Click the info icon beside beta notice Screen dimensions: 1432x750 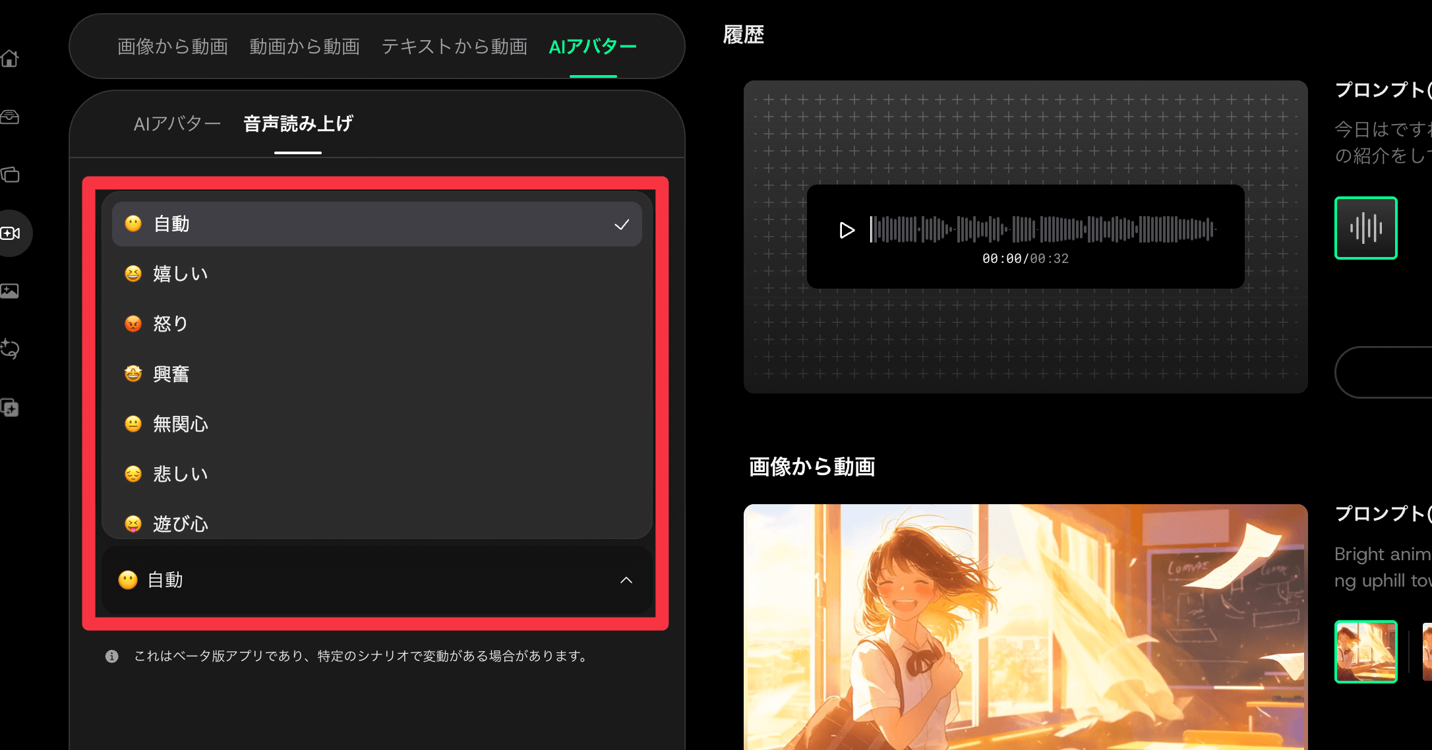pos(112,656)
